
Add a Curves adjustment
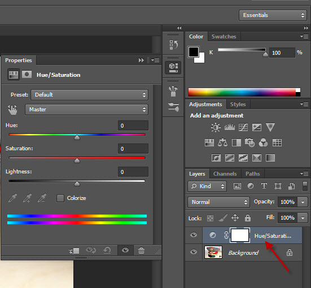click(x=243, y=127)
